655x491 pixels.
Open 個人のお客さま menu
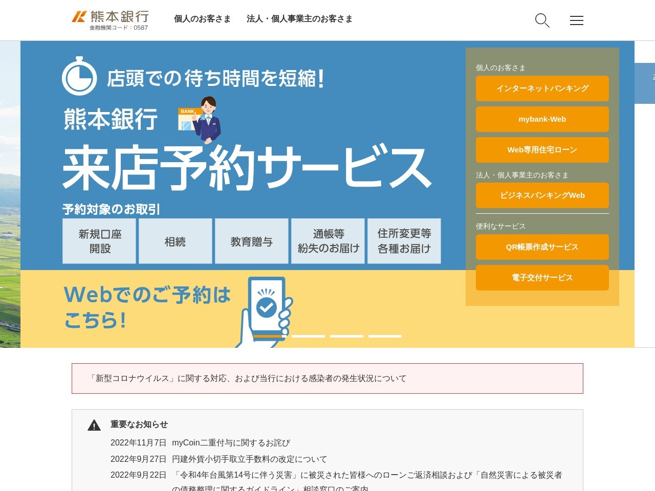pyautogui.click(x=202, y=19)
